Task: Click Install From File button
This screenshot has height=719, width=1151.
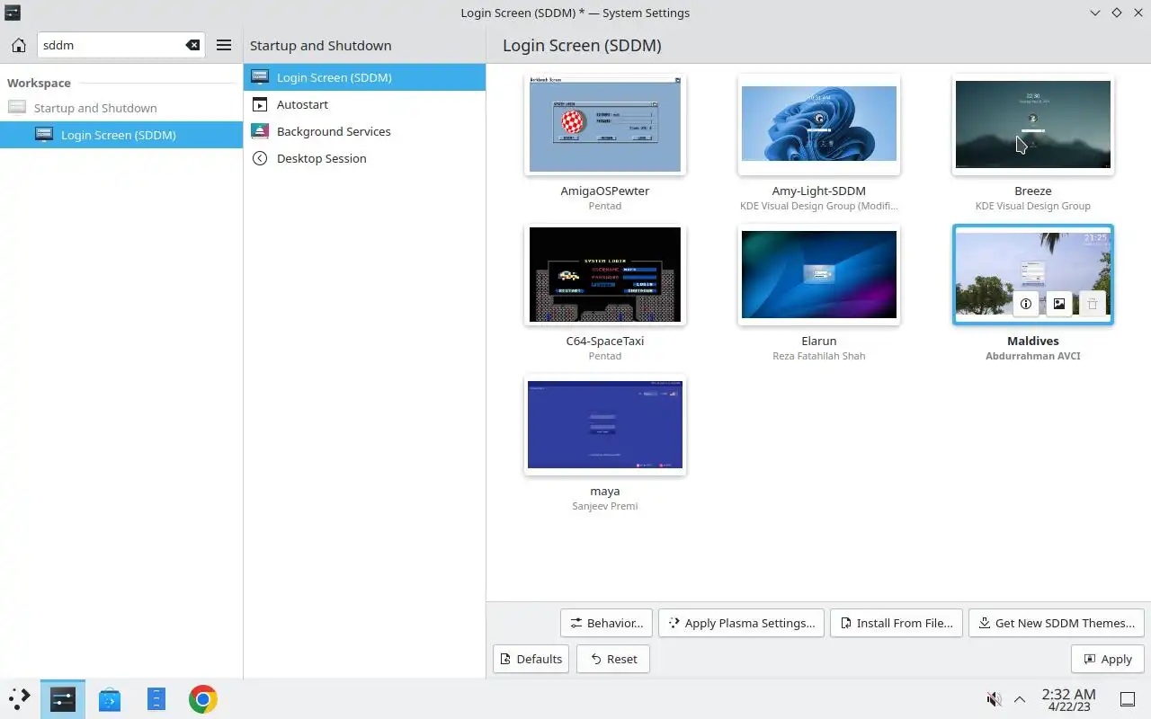Action: pyautogui.click(x=897, y=623)
